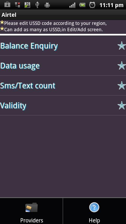Tap the alarm clock status icon
The height and width of the screenshot is (224, 126).
[x=92, y=5]
